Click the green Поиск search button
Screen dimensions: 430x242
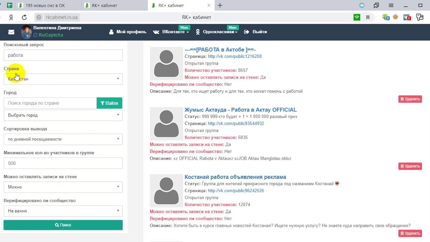(x=63, y=225)
